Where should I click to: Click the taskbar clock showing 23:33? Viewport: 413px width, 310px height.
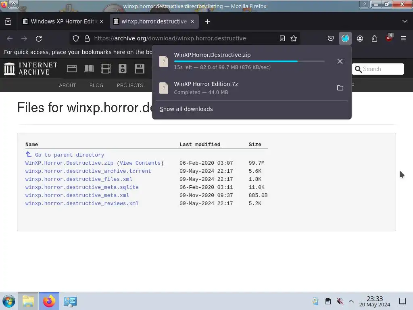click(375, 301)
